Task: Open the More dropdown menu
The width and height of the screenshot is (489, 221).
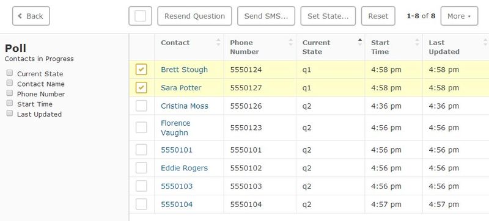Action: (459, 16)
